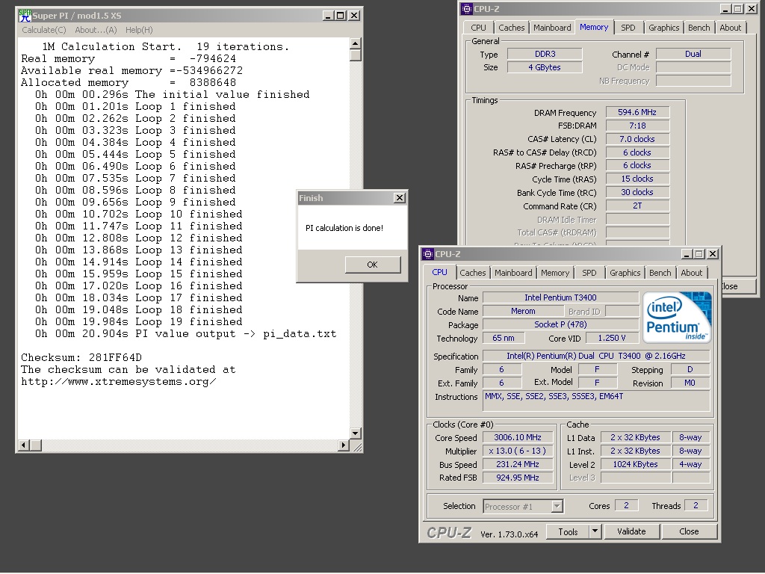Open Graphics tab in back CPU-Z window
765x574 pixels.
663,28
